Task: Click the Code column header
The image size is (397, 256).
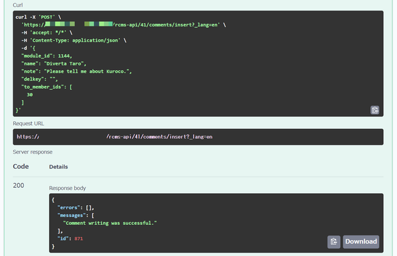Action: [x=21, y=166]
